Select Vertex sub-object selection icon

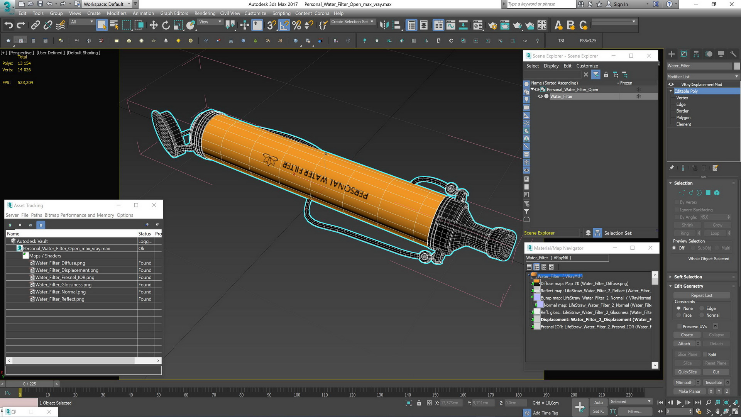682,193
